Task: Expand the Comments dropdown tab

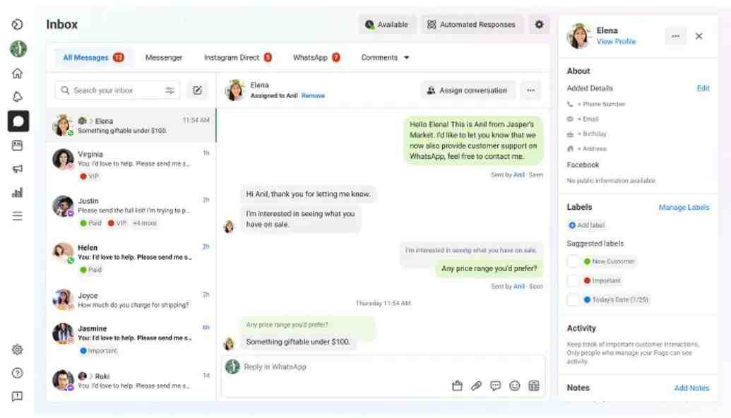Action: point(385,58)
